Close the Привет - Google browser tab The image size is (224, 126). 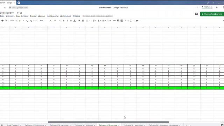14,3
